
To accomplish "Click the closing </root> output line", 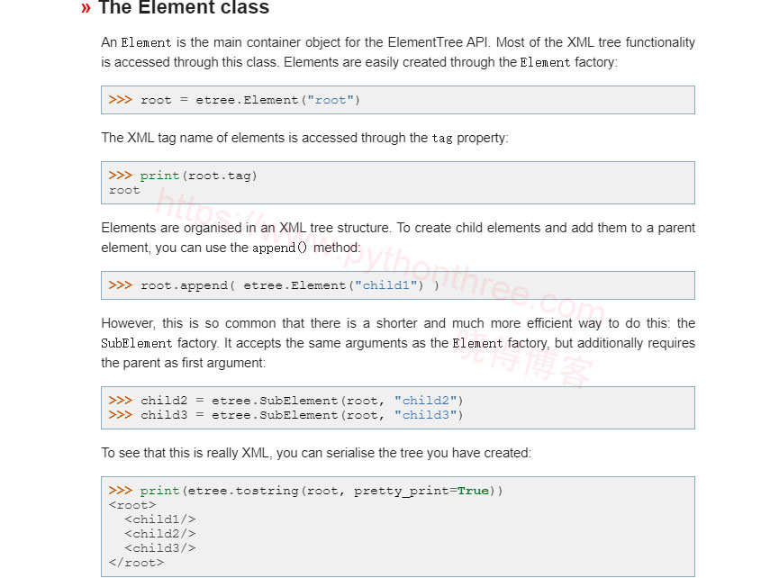I will pyautogui.click(x=136, y=563).
